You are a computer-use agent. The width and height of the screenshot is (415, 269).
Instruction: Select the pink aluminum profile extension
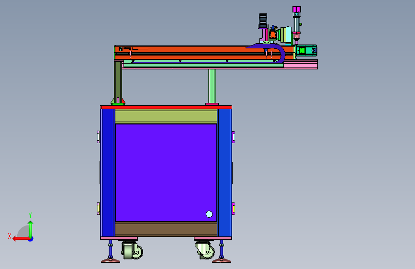coord(301,64)
